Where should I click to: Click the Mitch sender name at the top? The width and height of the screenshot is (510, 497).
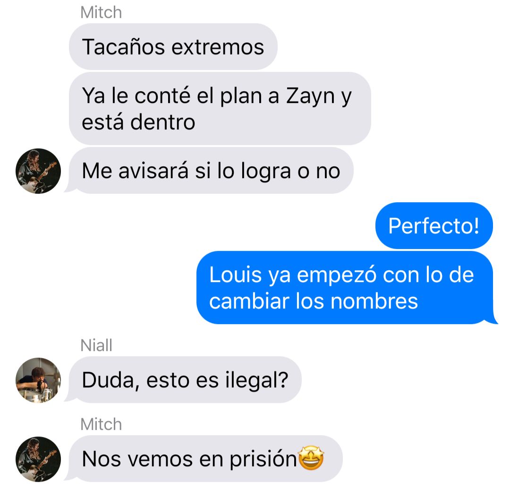tap(101, 12)
